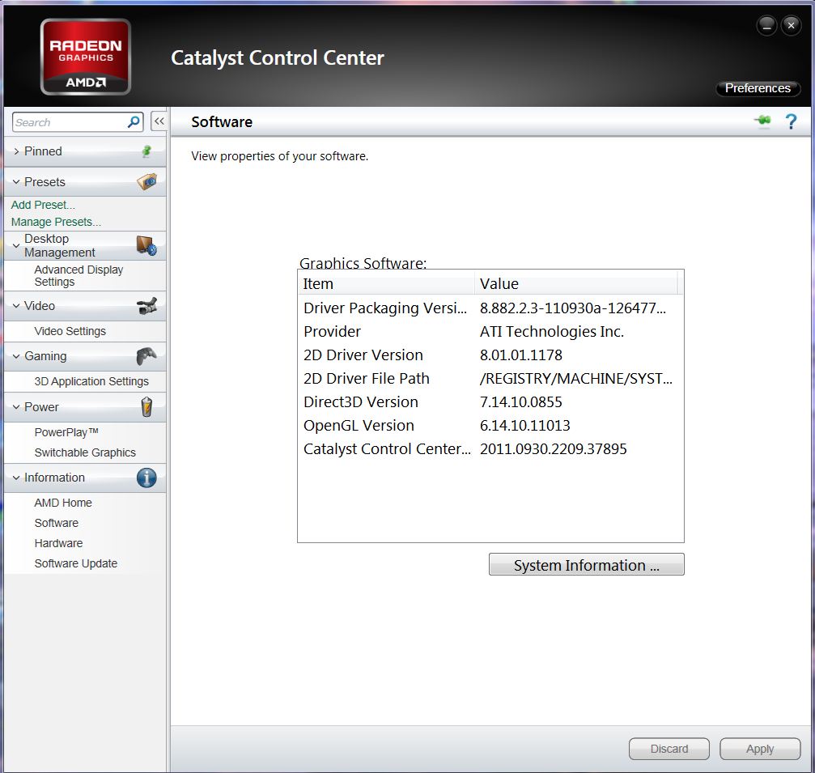Open Video Settings page

[x=70, y=331]
